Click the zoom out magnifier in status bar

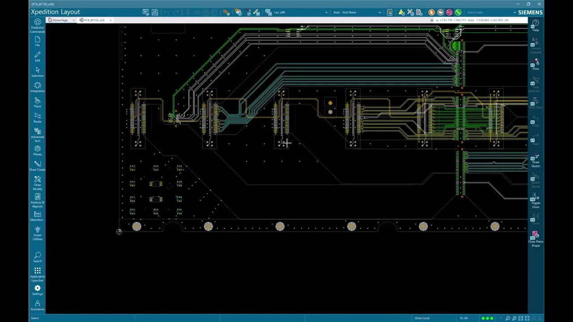click(508, 318)
